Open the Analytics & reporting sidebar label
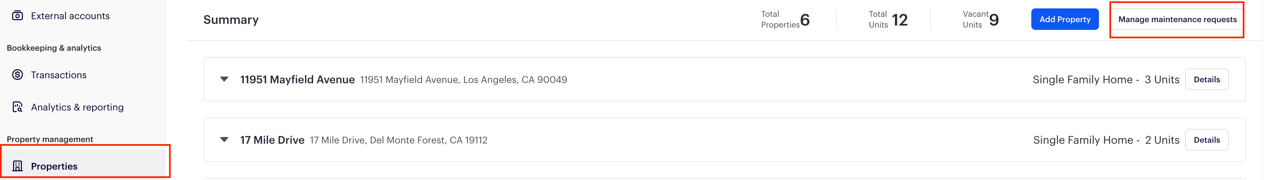Screen dimensions: 1268x180 click(x=77, y=107)
